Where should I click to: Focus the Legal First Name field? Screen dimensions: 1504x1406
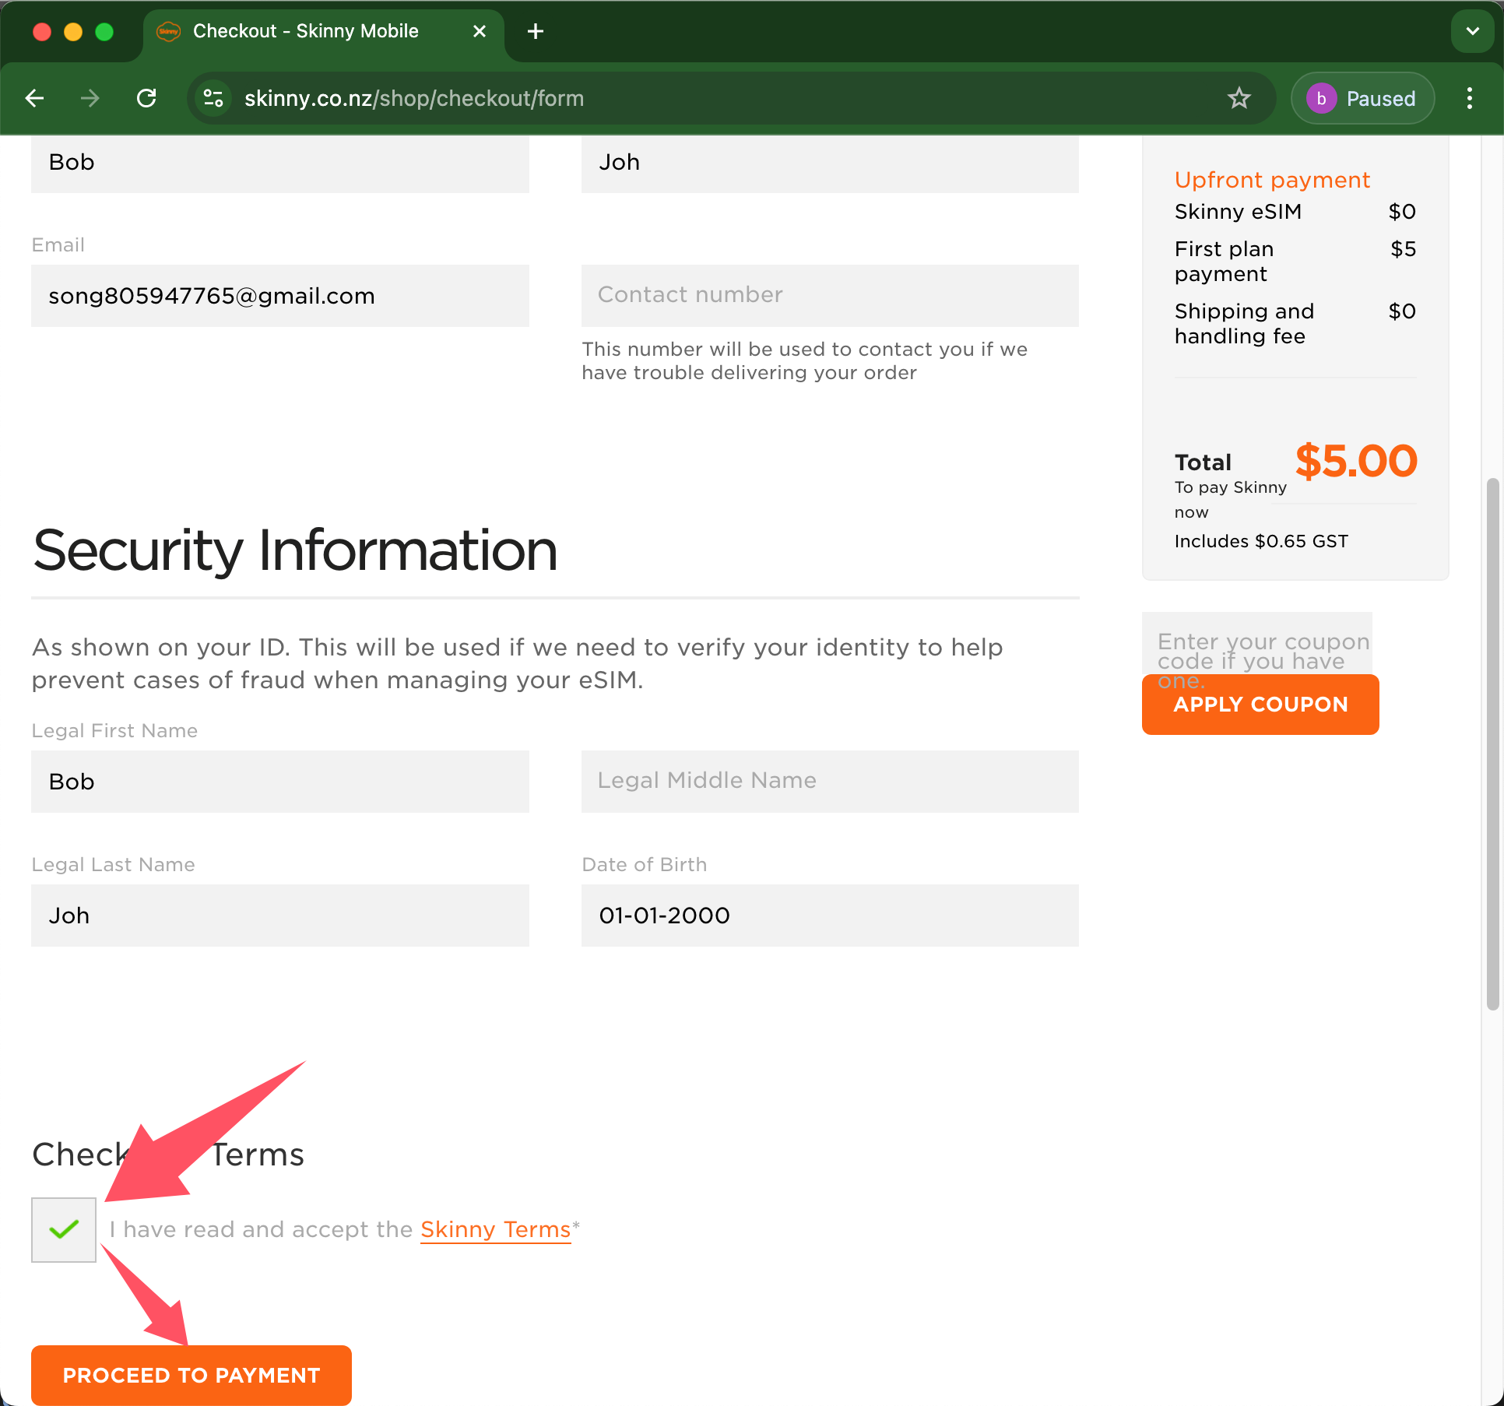[280, 782]
